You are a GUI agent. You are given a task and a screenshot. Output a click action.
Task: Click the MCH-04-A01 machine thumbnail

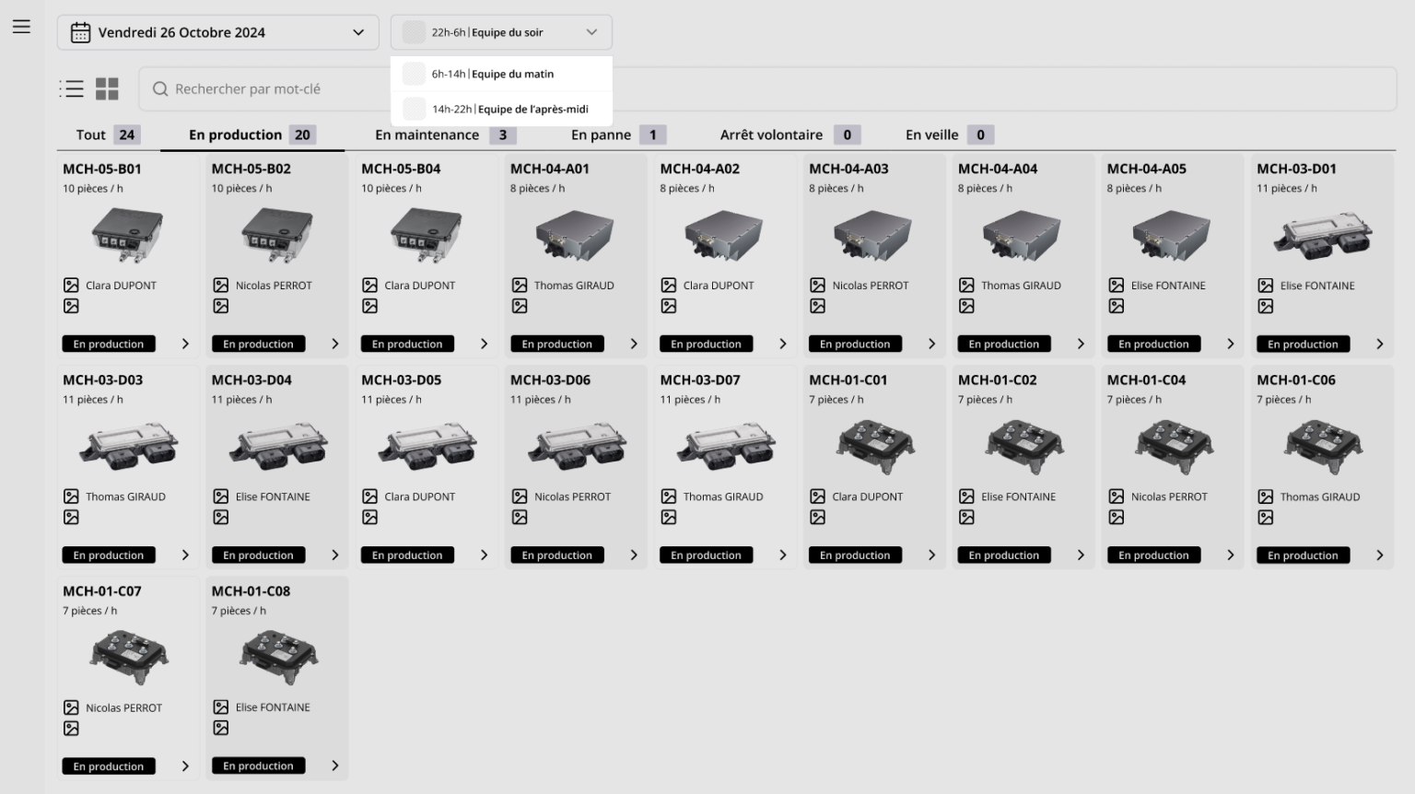click(574, 236)
